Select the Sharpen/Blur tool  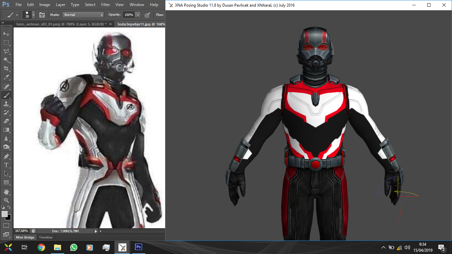point(6,138)
